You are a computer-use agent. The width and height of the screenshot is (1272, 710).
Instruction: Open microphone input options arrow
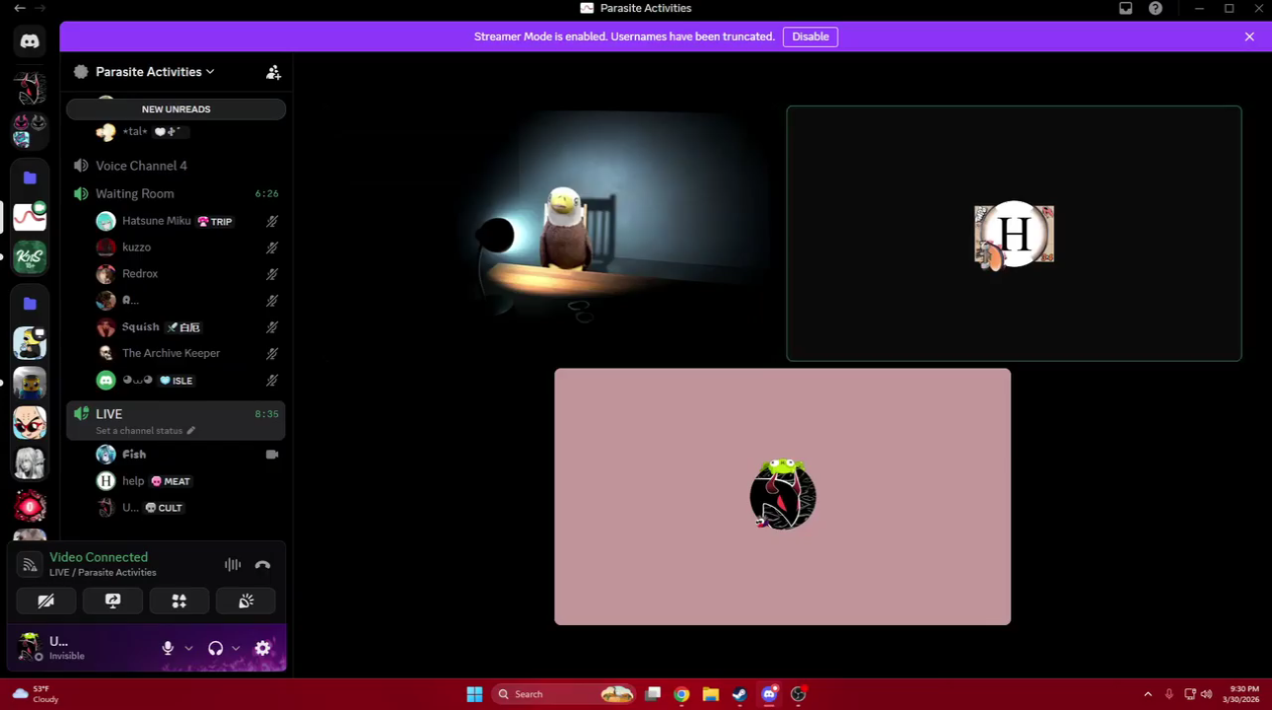click(x=188, y=648)
